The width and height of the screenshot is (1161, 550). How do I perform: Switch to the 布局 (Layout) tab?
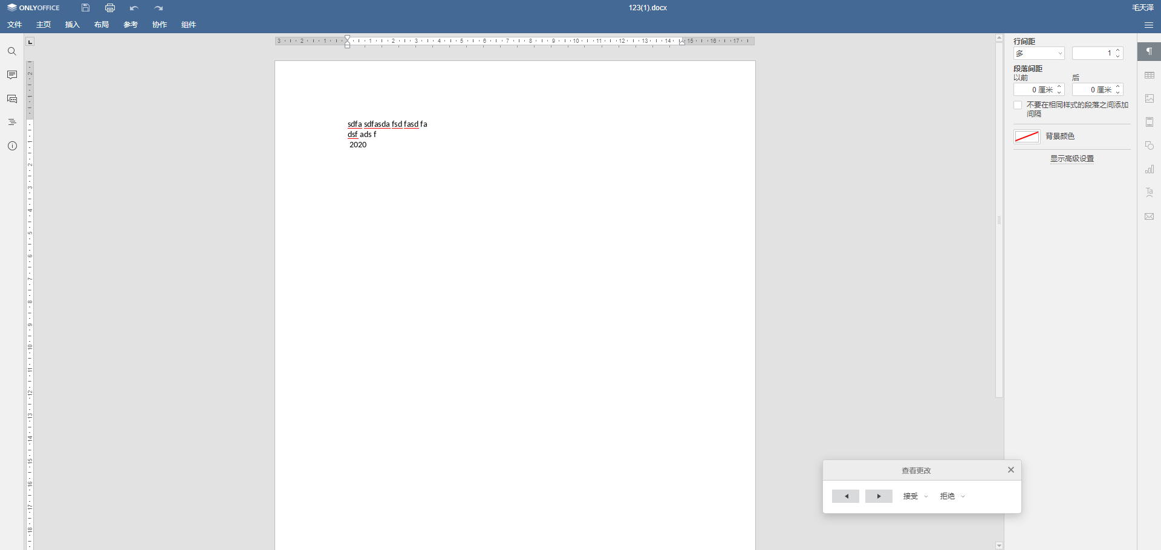click(x=101, y=25)
